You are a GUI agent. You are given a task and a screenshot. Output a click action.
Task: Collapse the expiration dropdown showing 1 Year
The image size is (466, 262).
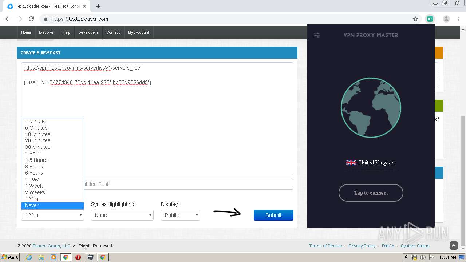point(52,215)
